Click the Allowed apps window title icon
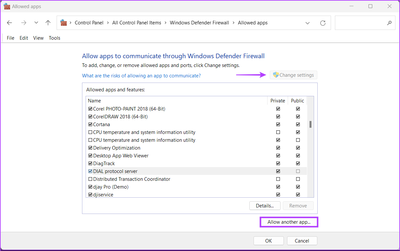 pos(7,6)
